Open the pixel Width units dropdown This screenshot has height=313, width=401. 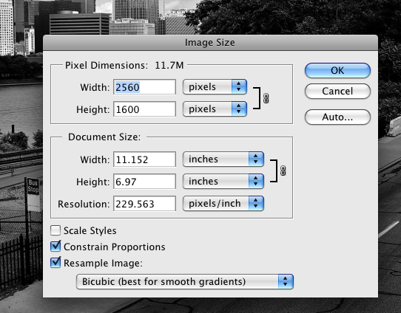point(215,86)
